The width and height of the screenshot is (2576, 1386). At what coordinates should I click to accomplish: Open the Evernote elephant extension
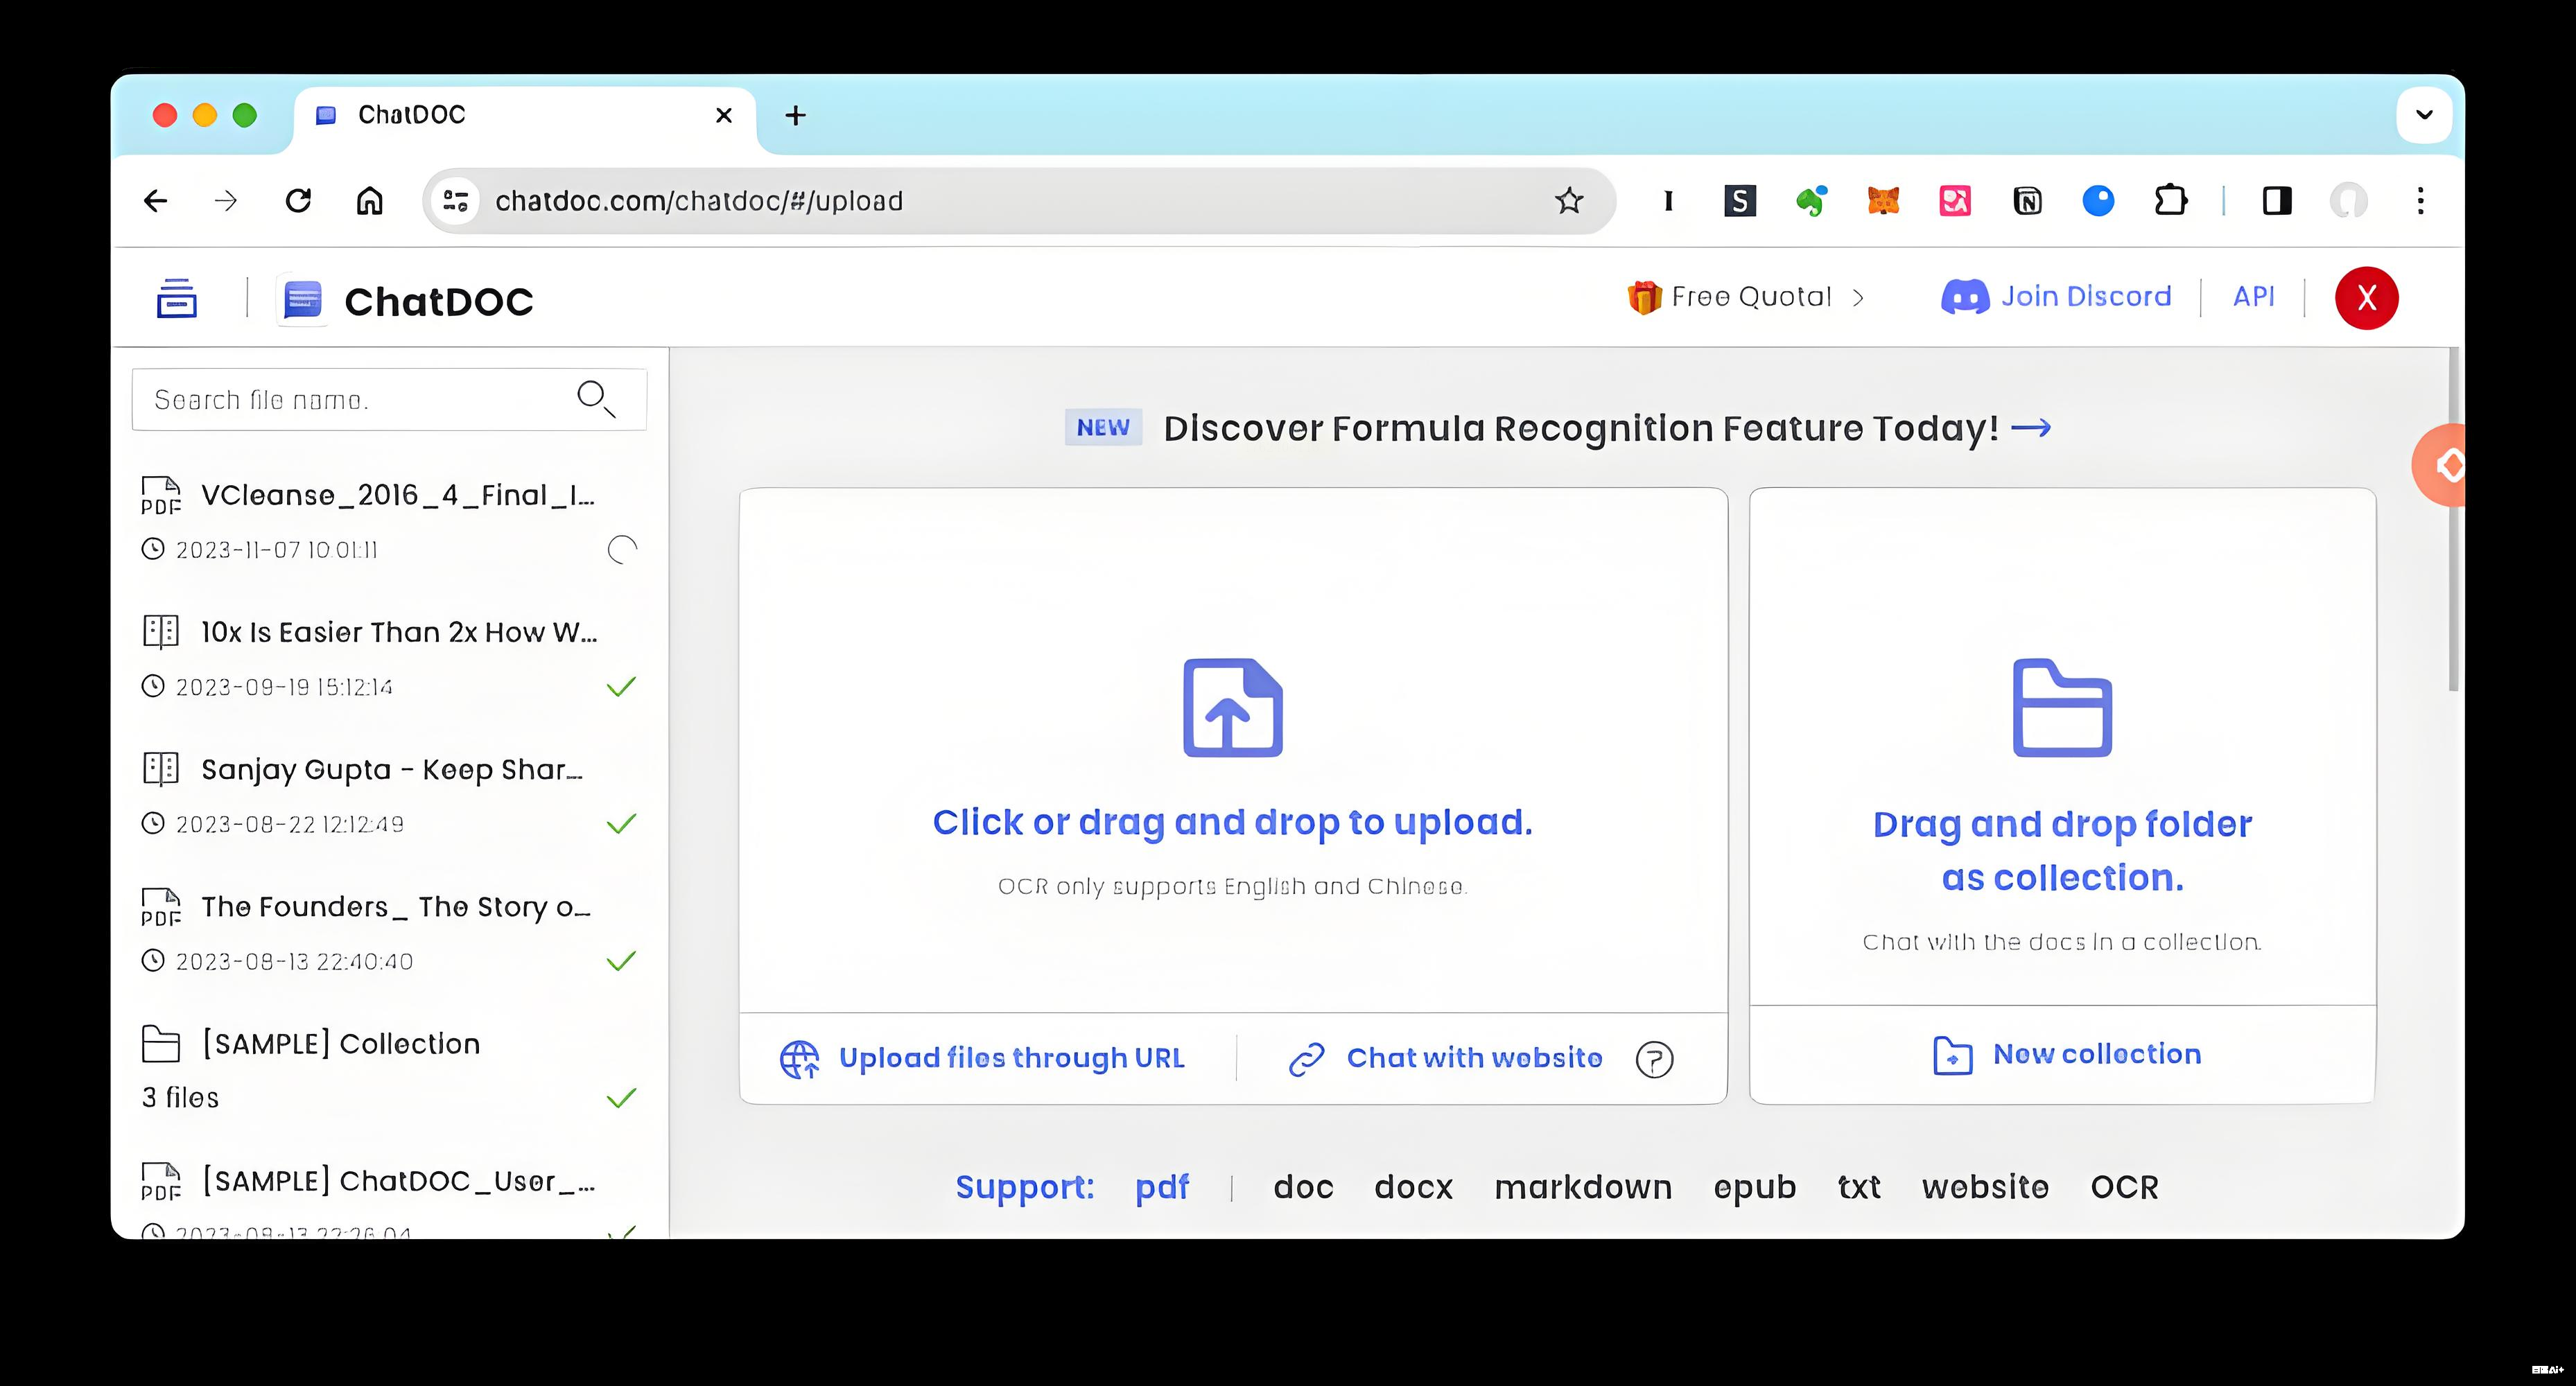pyautogui.click(x=1811, y=201)
